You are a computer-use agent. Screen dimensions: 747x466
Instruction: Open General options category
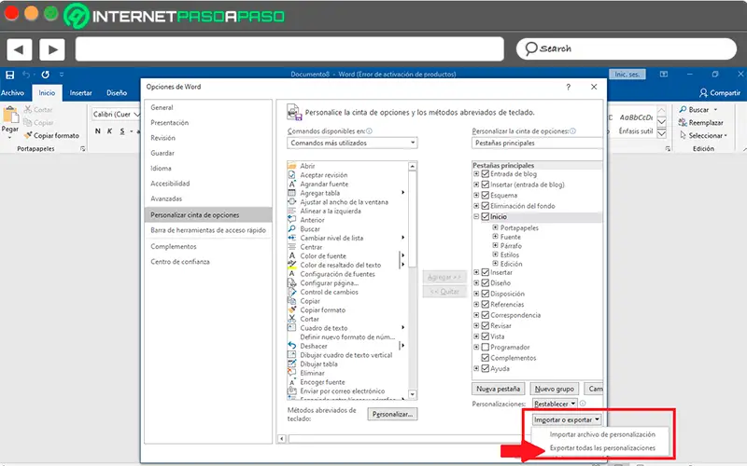[208, 107]
